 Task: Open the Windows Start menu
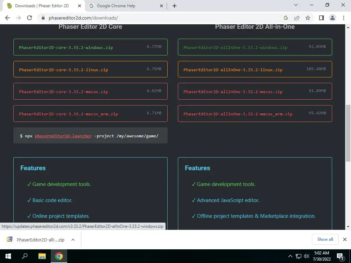[x=8, y=256]
